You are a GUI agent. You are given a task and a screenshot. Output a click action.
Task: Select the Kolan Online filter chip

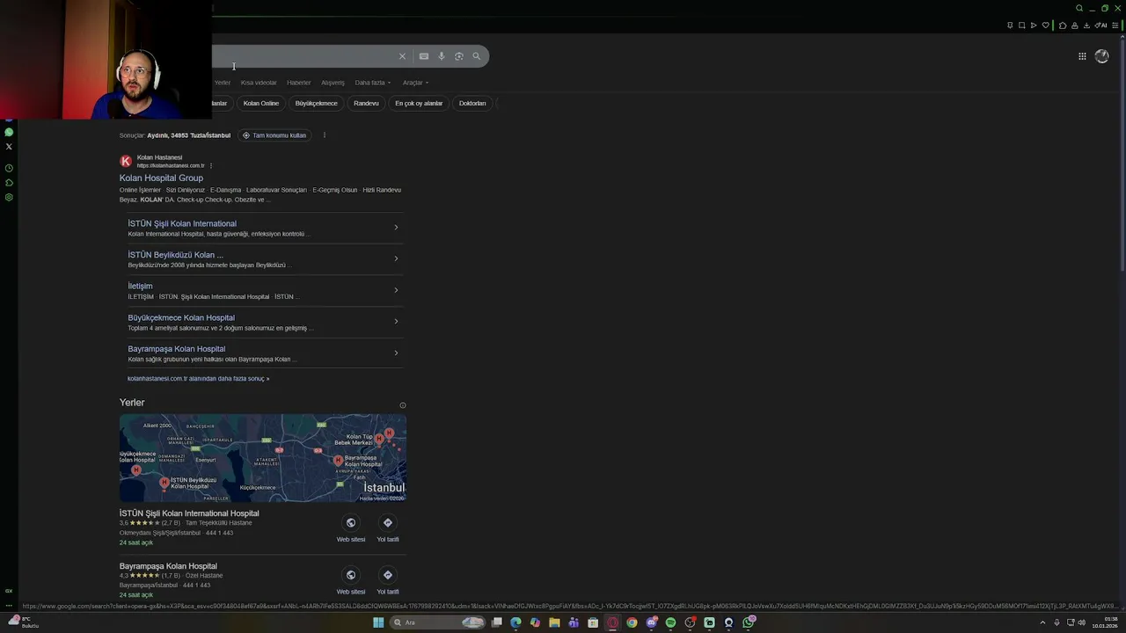pyautogui.click(x=261, y=103)
